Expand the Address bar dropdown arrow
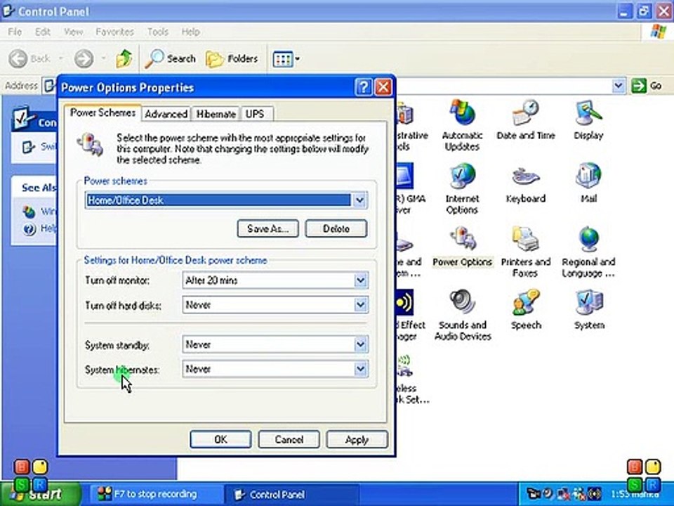Image resolution: width=674 pixels, height=506 pixels. (x=618, y=86)
